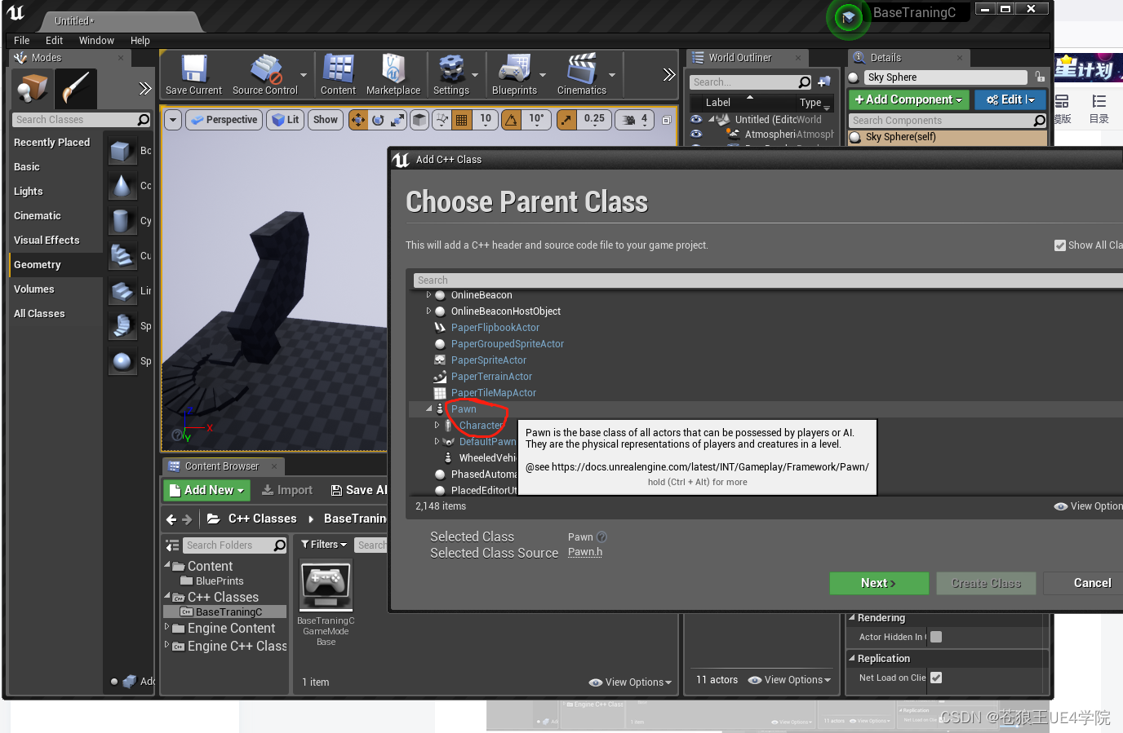This screenshot has width=1123, height=733.
Task: Select the Paint mode brush icon
Action: 76,88
